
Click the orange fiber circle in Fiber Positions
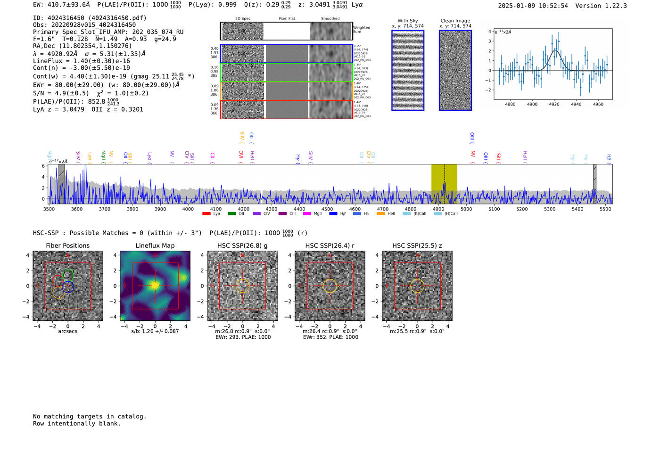58,293
